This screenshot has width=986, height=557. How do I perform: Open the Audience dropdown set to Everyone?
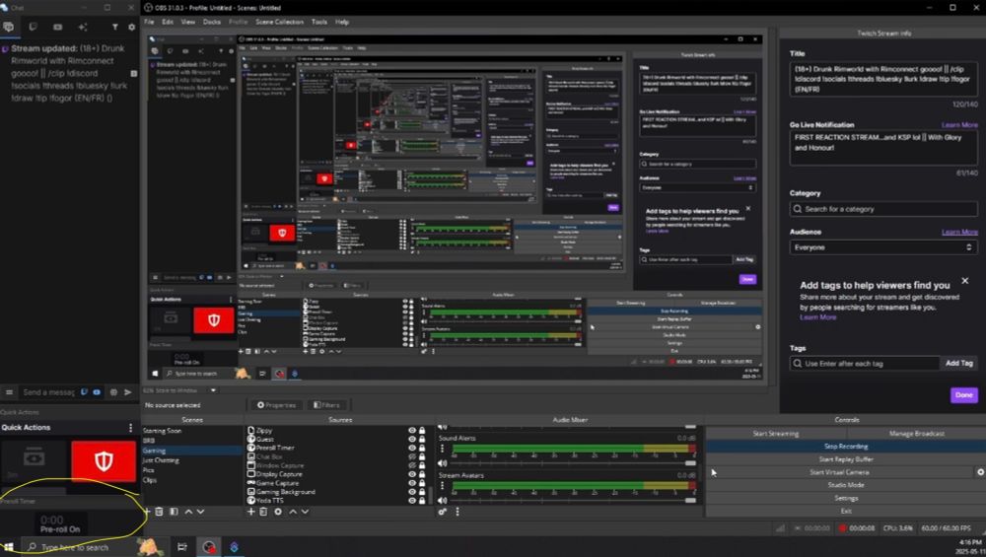[x=883, y=247]
